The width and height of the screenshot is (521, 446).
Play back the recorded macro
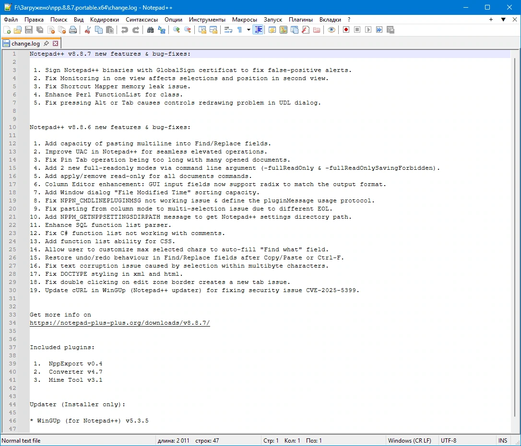point(368,30)
